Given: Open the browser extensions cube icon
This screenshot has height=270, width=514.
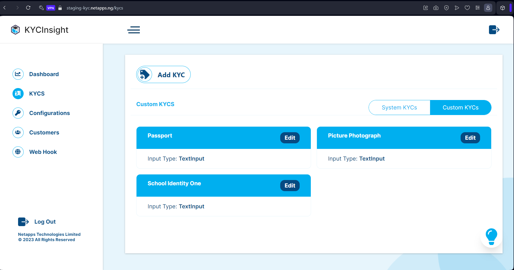Looking at the screenshot, I should [503, 8].
